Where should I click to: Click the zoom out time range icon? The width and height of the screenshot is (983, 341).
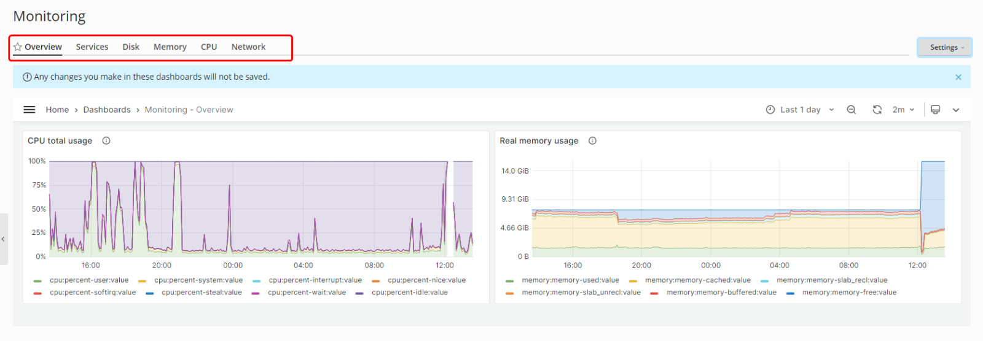851,110
